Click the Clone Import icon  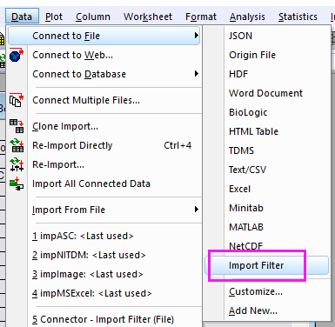point(17,126)
